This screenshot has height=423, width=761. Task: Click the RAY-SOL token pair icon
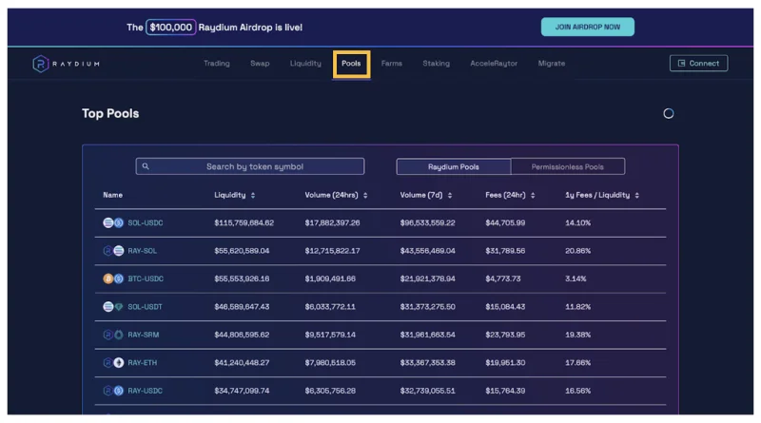pos(113,251)
